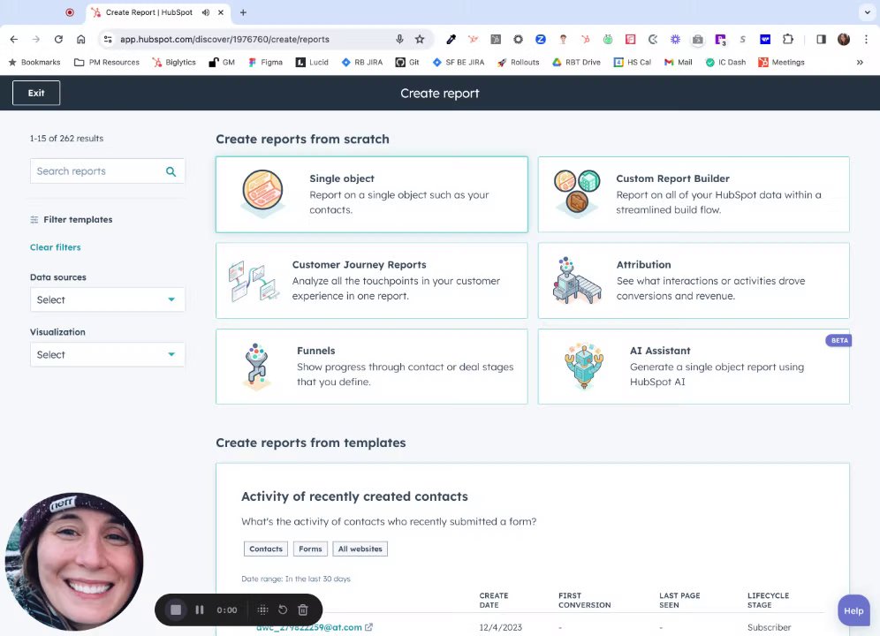880x636 pixels.
Task: Click the drag-handle dots on the recording bar
Action: (262, 609)
